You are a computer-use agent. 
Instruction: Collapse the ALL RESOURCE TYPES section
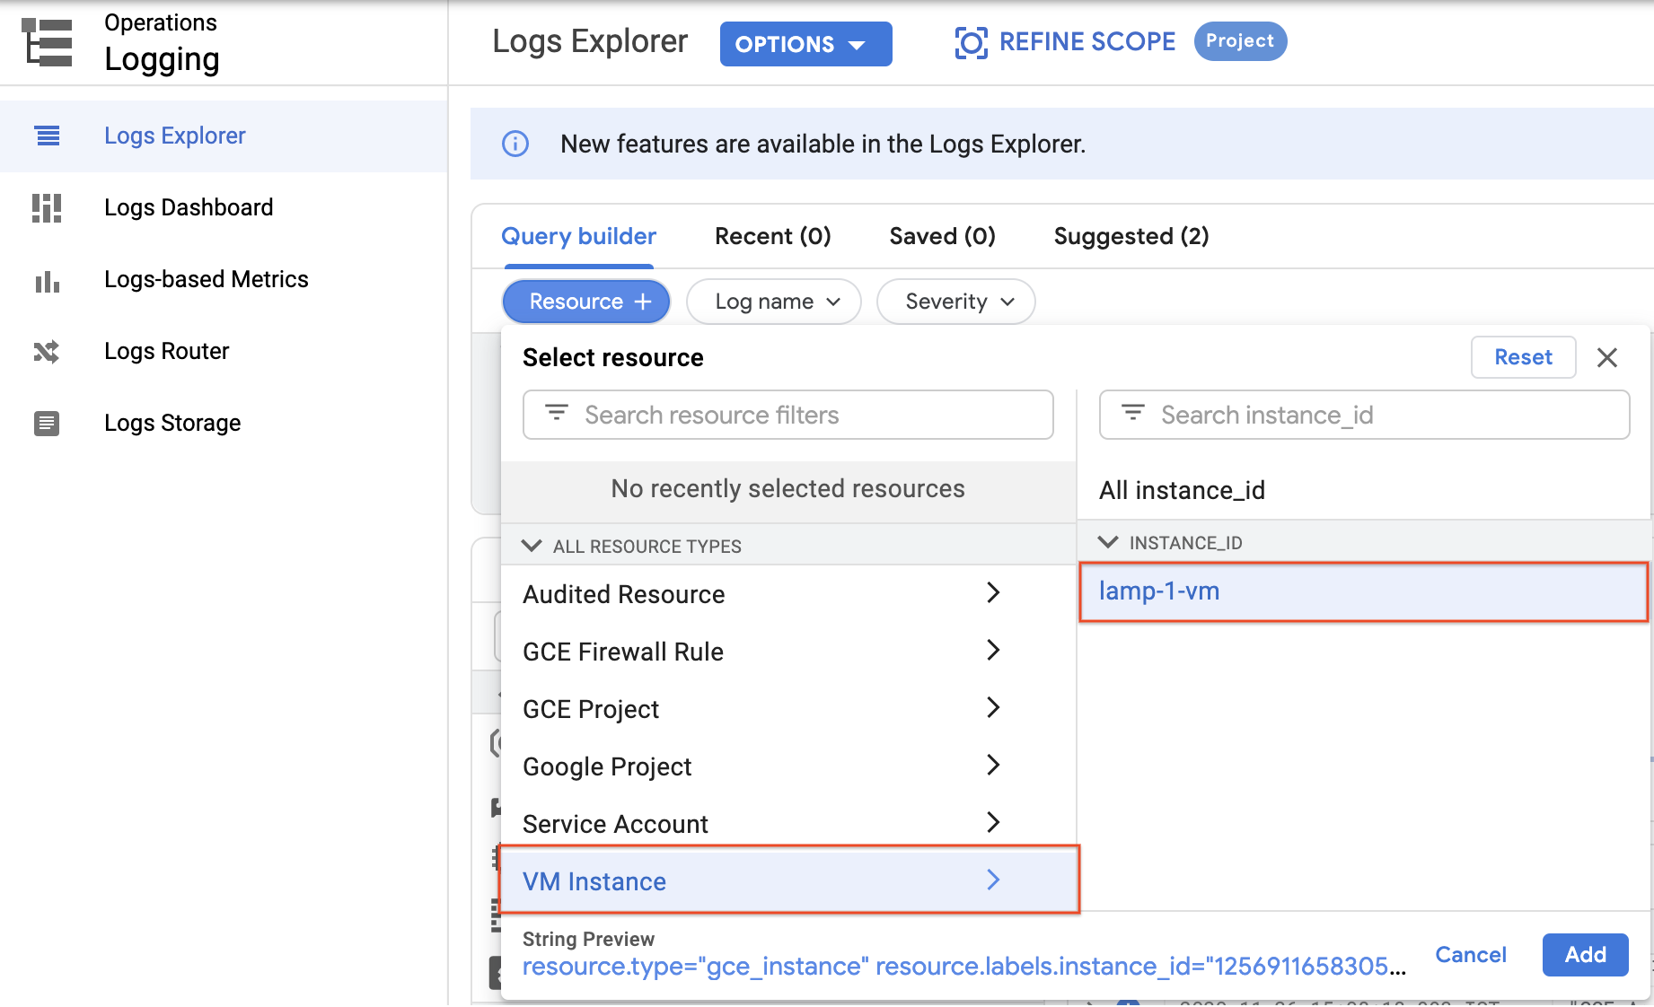[x=532, y=546]
